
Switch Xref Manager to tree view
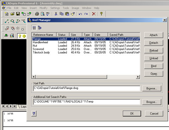pos(40,28)
